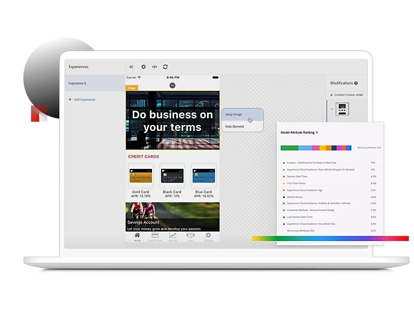
Task: Click the Add Experience link
Action: coord(84,100)
